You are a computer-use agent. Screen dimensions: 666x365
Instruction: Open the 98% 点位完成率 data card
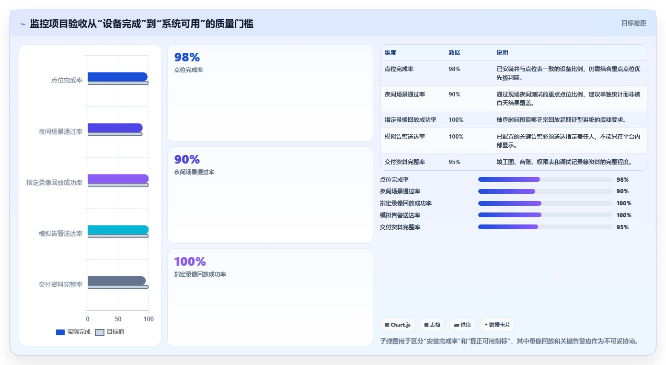(x=270, y=93)
